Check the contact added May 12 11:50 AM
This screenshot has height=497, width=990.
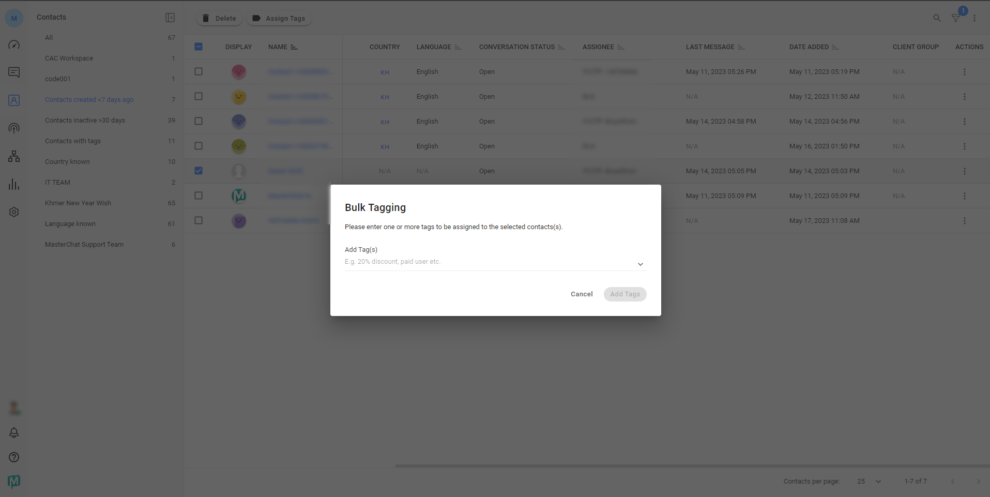click(x=199, y=96)
